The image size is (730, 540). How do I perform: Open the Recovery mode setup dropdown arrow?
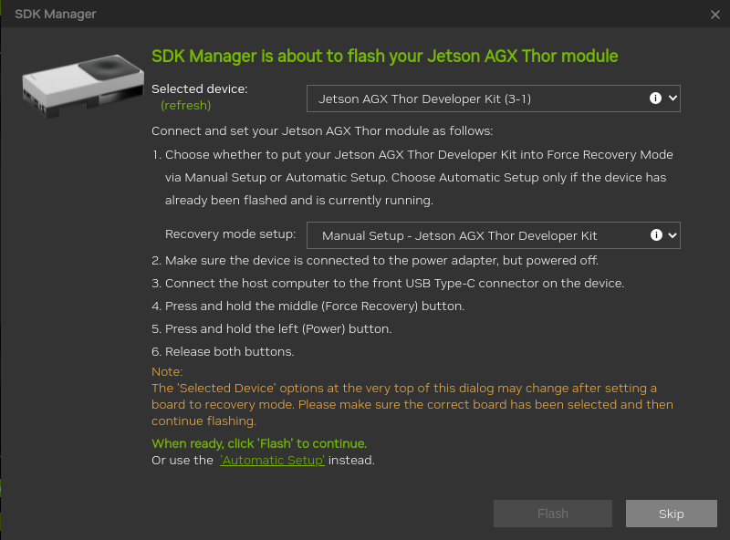coord(673,235)
